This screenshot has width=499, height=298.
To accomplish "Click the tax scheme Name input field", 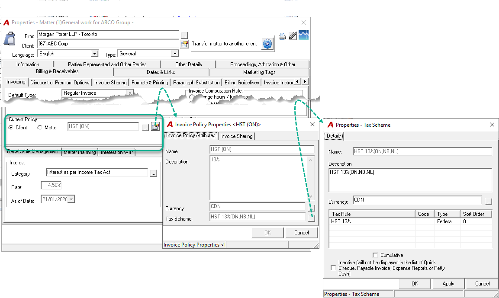I will pyautogui.click(x=422, y=151).
